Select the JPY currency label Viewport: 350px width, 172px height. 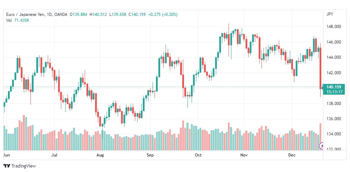tap(330, 14)
